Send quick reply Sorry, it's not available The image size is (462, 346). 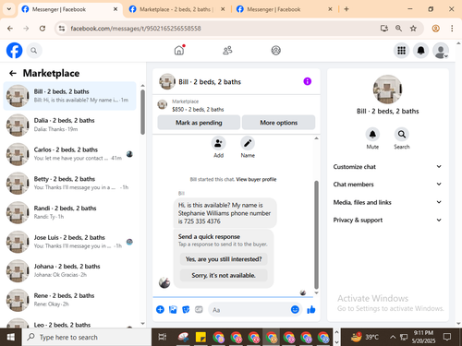224,275
